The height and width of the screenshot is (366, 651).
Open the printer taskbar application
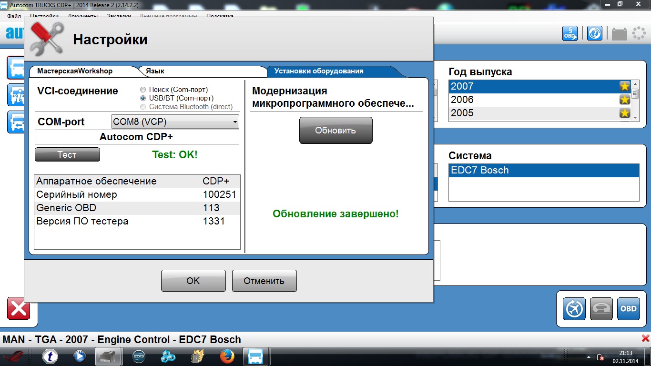pos(108,356)
